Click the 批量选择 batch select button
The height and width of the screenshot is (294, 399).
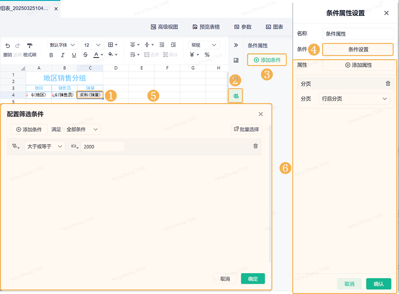(x=246, y=129)
